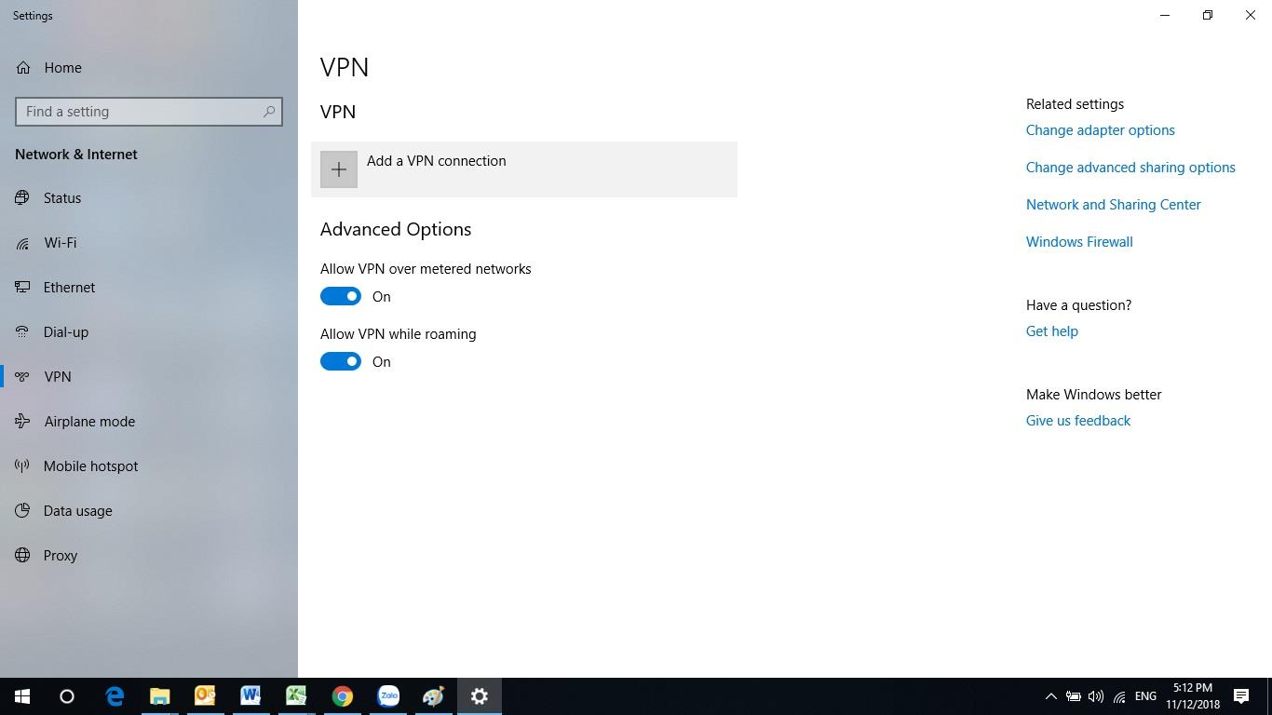This screenshot has width=1272, height=715.
Task: Expand hidden icons in the system tray
Action: click(1050, 695)
